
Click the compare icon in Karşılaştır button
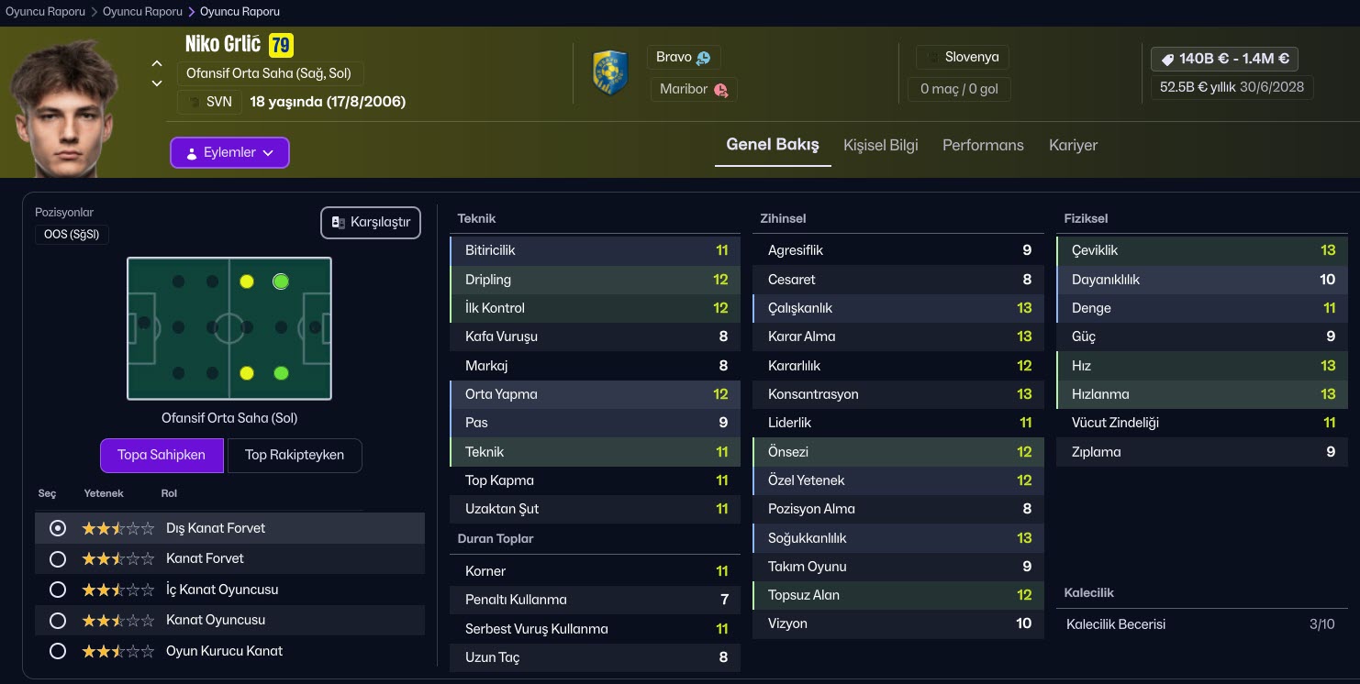(338, 223)
